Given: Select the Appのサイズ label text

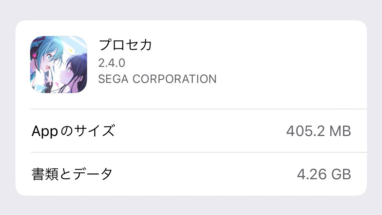Looking at the screenshot, I should pos(73,131).
